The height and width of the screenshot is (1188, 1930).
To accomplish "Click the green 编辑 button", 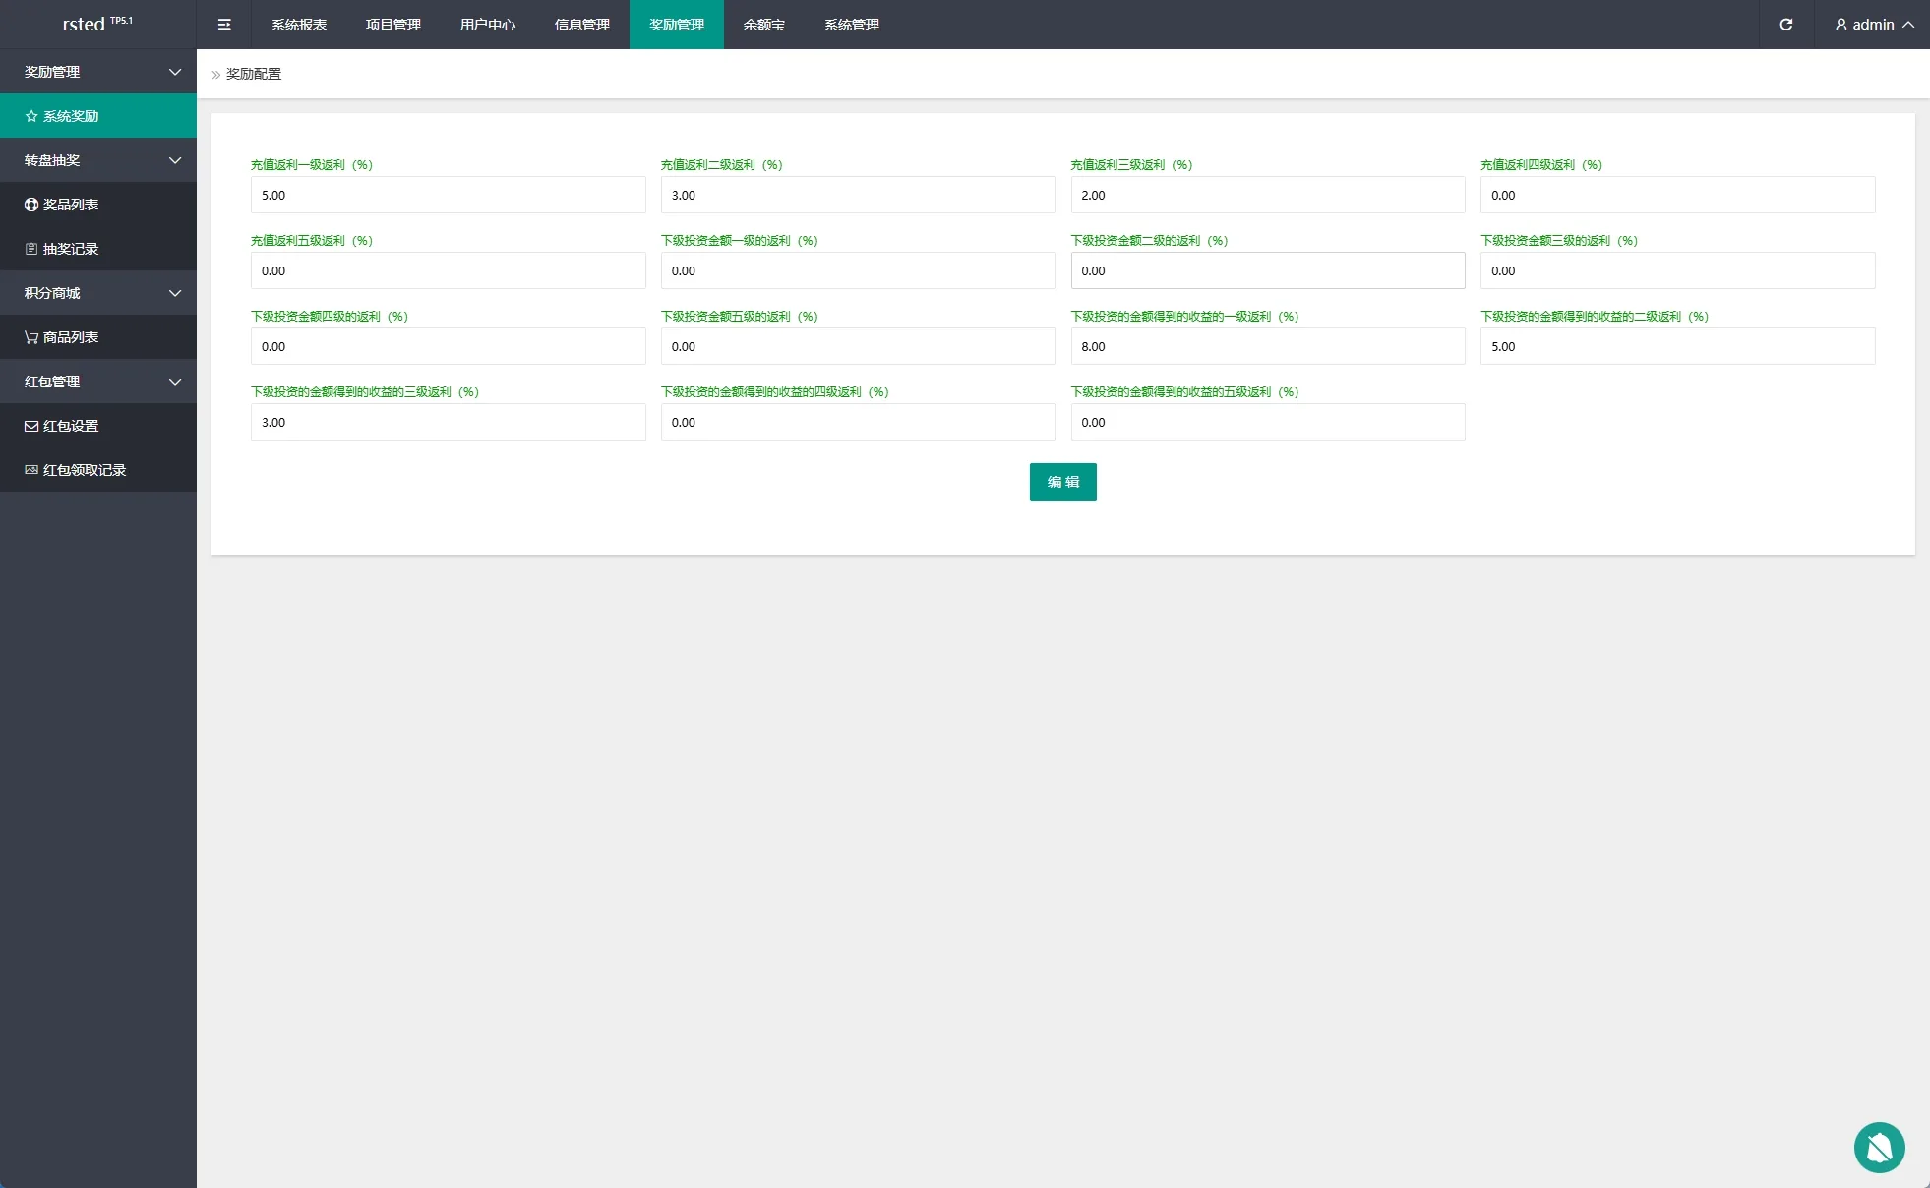I will click(x=1062, y=482).
